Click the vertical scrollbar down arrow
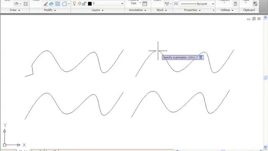The height and width of the screenshot is (151, 268). 265,147
